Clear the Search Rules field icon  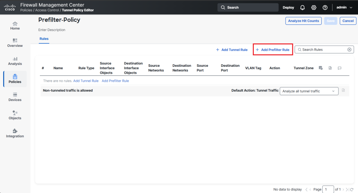click(x=349, y=50)
